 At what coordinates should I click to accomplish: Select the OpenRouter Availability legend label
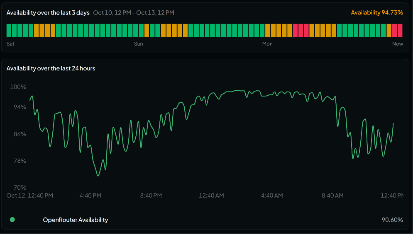click(x=75, y=220)
